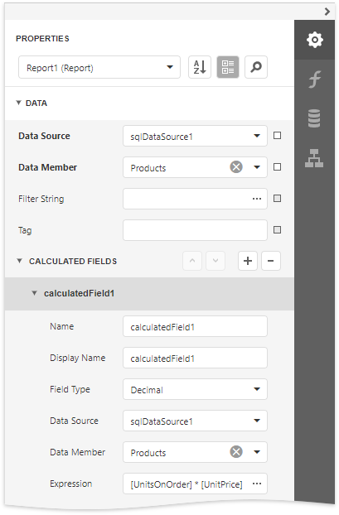Image resolution: width=339 pixels, height=515 pixels.
Task: Open the Expressions function tab
Action: pos(314,79)
